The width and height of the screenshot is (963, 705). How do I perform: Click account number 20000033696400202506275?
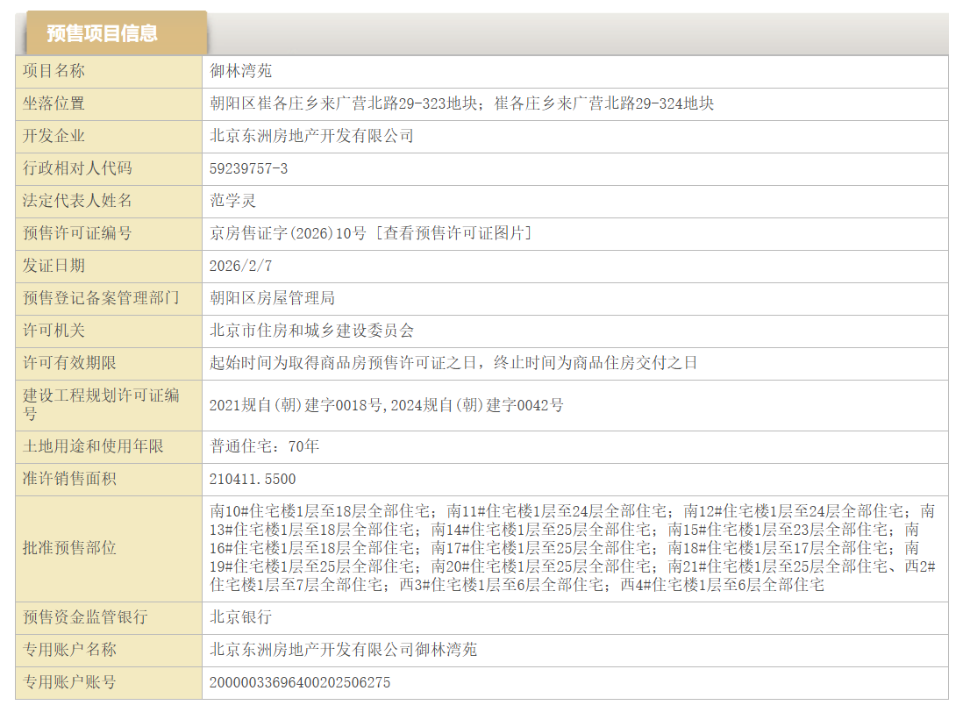pyautogui.click(x=300, y=682)
